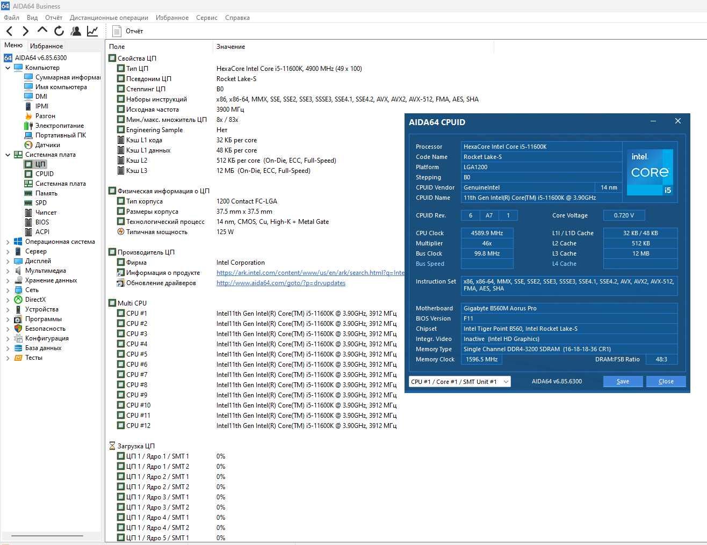
Task: Expand the Сеть tree node
Action: (8, 290)
